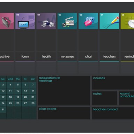Select the health label

point(46,57)
